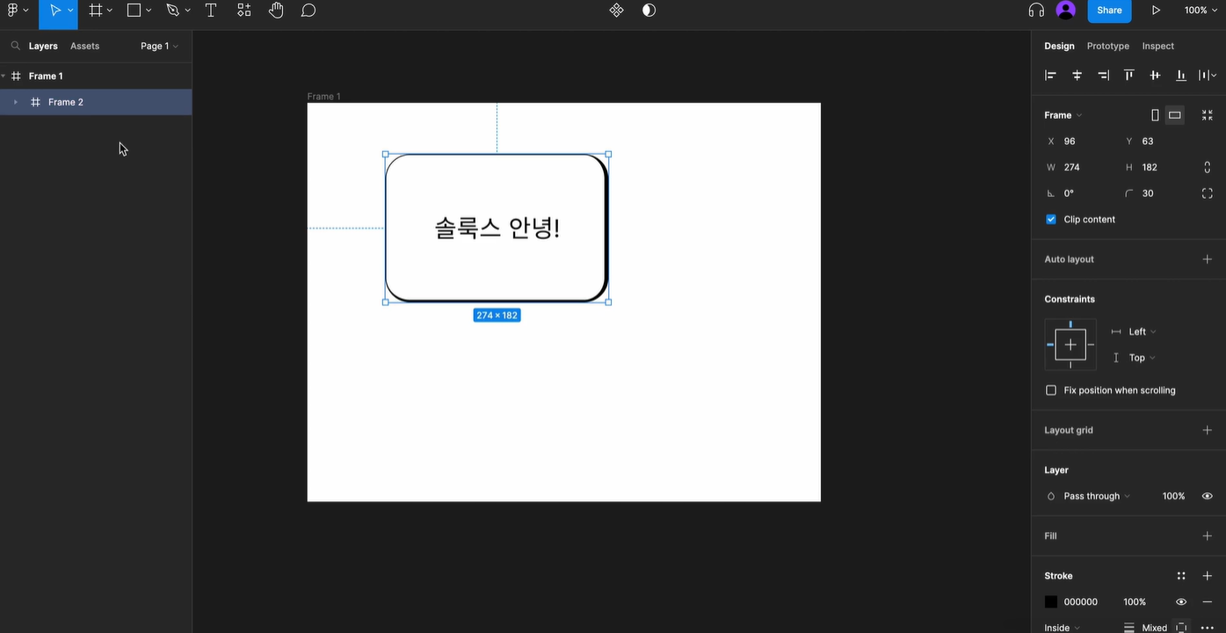
Task: Open horizontal constraint Left dropdown
Action: click(1143, 331)
